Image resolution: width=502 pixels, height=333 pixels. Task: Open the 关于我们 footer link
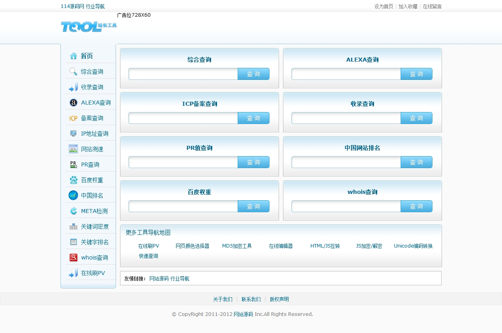pyautogui.click(x=223, y=299)
